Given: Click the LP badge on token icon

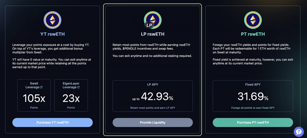Looking at the screenshot, I should (x=149, y=25).
